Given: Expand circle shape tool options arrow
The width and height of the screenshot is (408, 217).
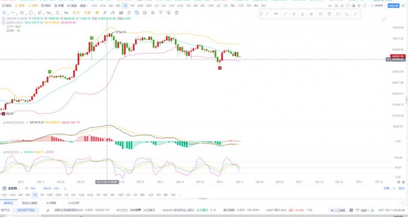Looking at the screenshot, I should [35, 14].
